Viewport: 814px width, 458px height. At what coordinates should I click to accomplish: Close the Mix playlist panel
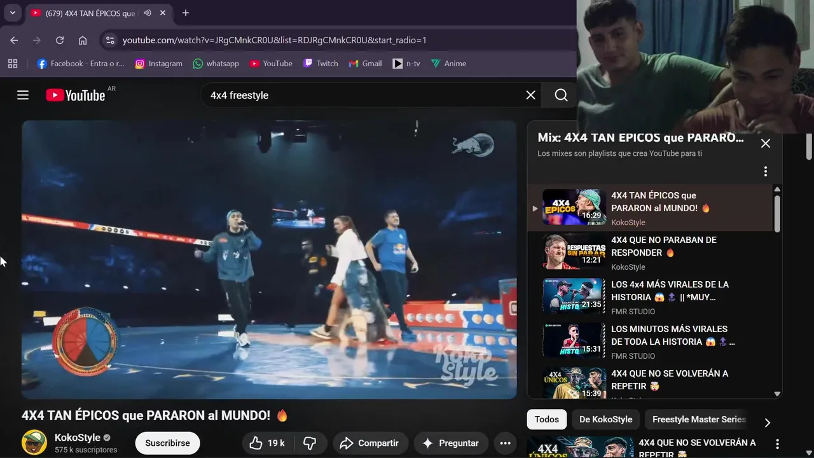766,143
